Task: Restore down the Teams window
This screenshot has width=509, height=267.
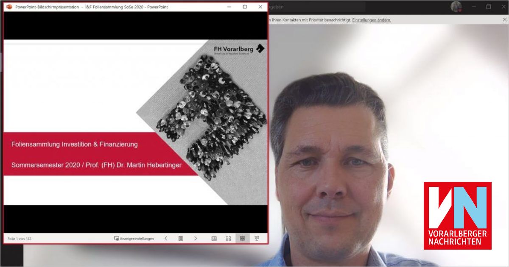Action: [489, 7]
